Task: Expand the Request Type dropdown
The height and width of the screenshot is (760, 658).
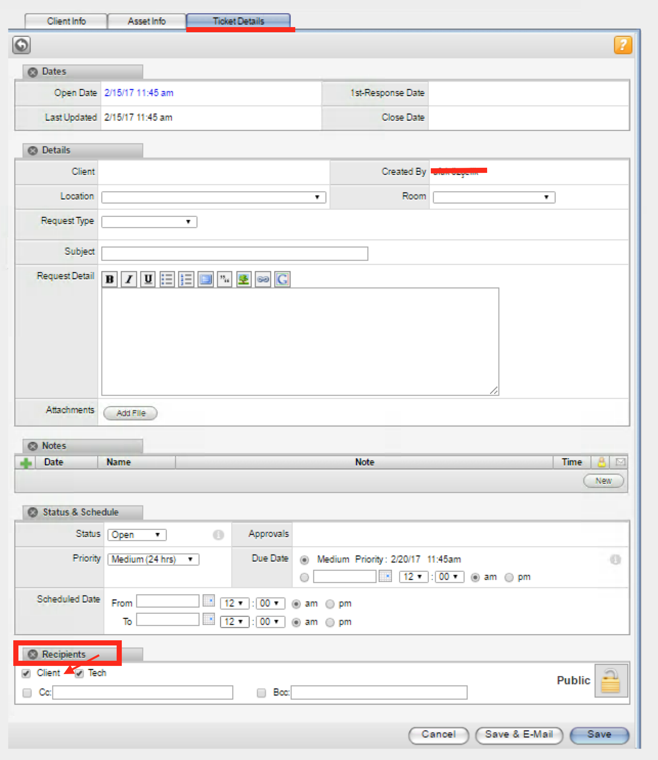Action: pyautogui.click(x=148, y=221)
